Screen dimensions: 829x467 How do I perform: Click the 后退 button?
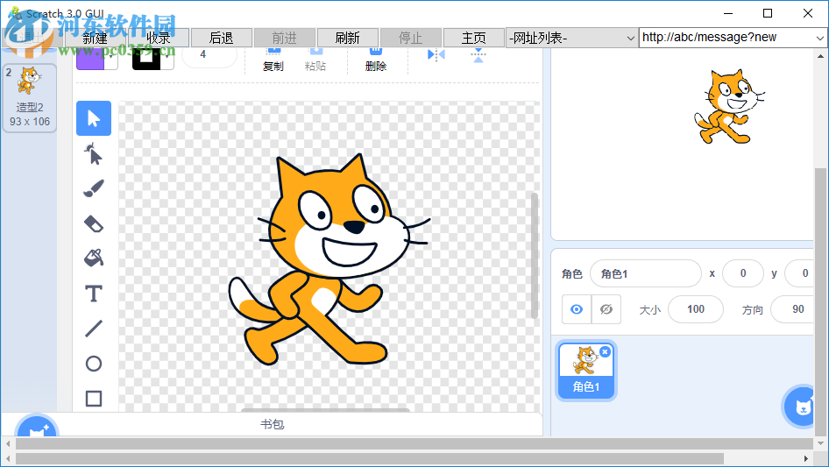coord(222,38)
